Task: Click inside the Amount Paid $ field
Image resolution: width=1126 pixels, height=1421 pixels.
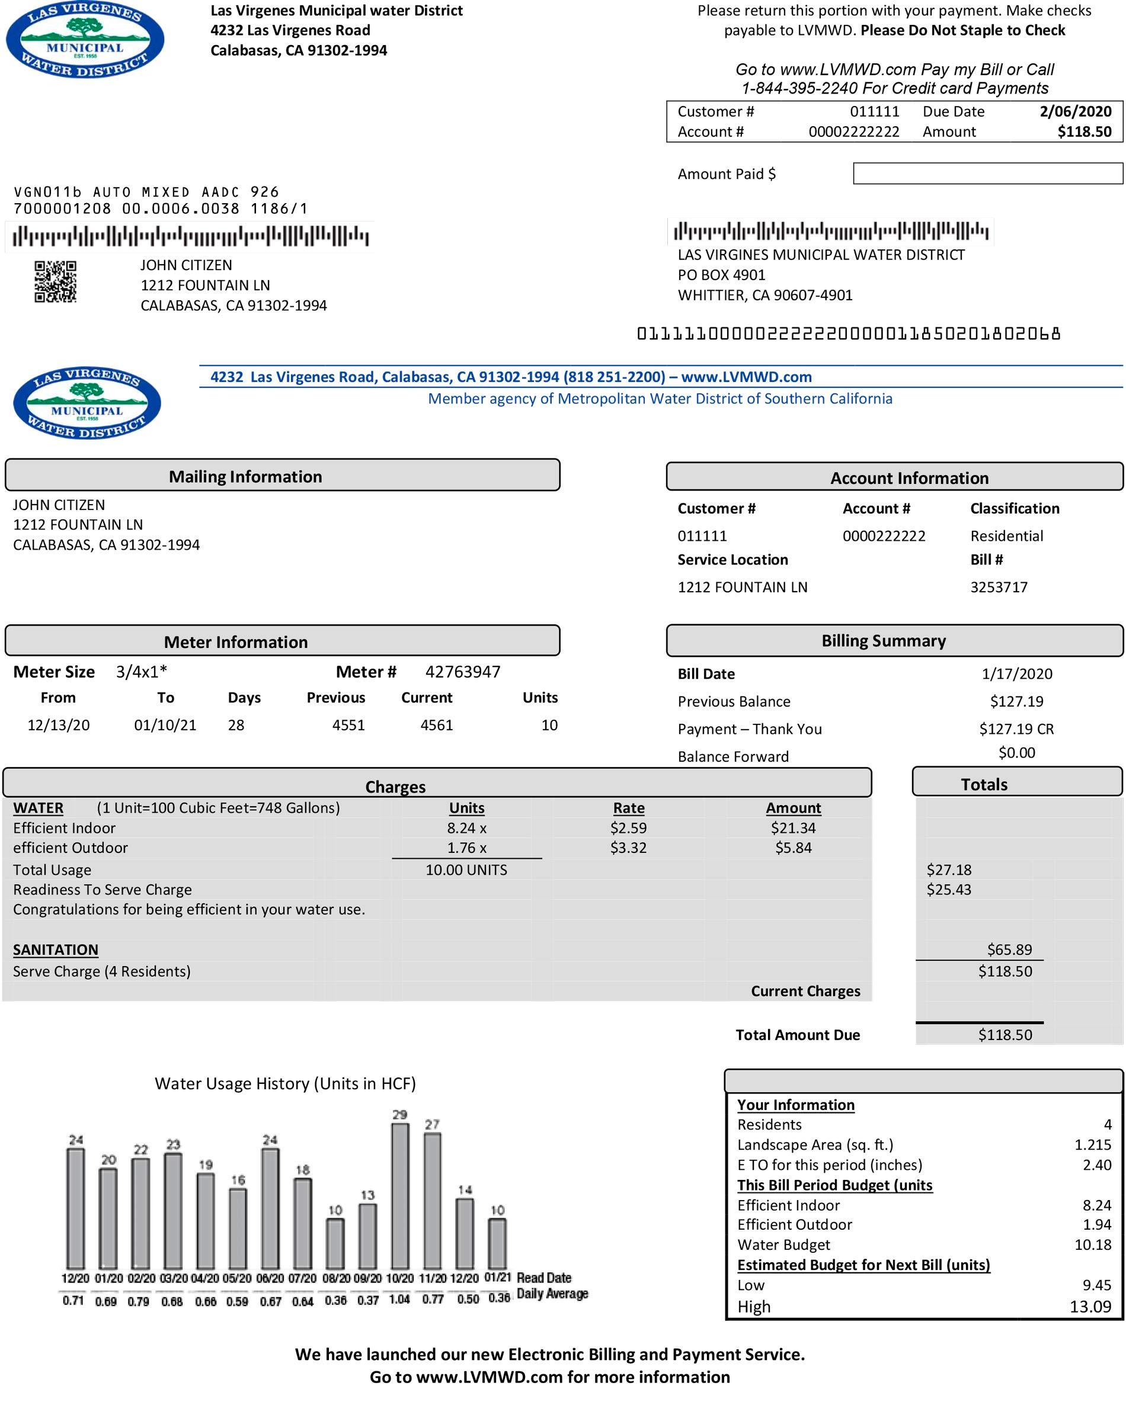Action: 987,174
